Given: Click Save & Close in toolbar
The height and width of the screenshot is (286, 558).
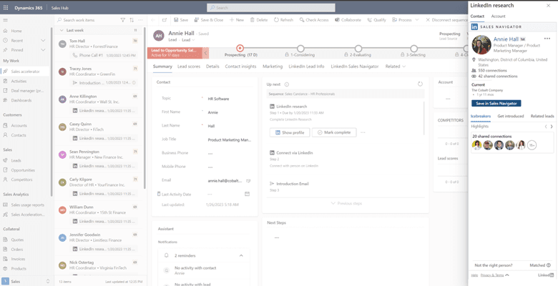Looking at the screenshot, I should coord(209,20).
